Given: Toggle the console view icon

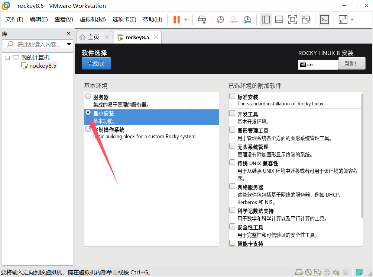Looking at the screenshot, I should 324,20.
